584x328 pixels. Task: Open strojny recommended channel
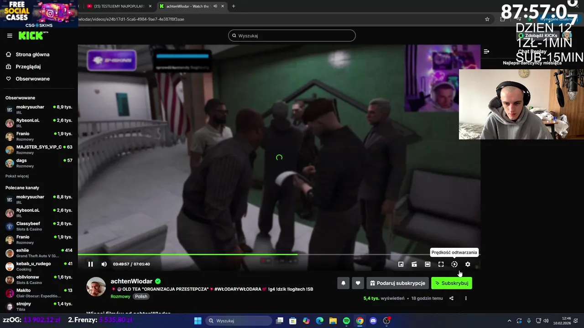(39, 307)
